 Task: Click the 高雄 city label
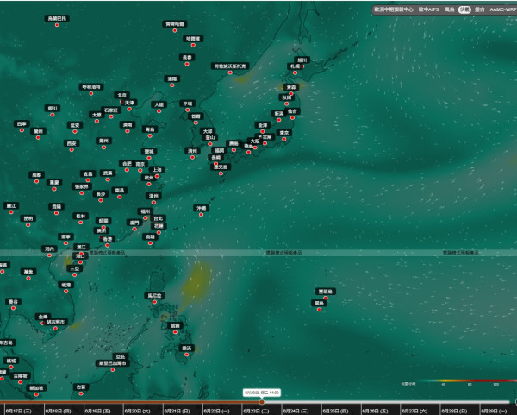click(x=150, y=236)
